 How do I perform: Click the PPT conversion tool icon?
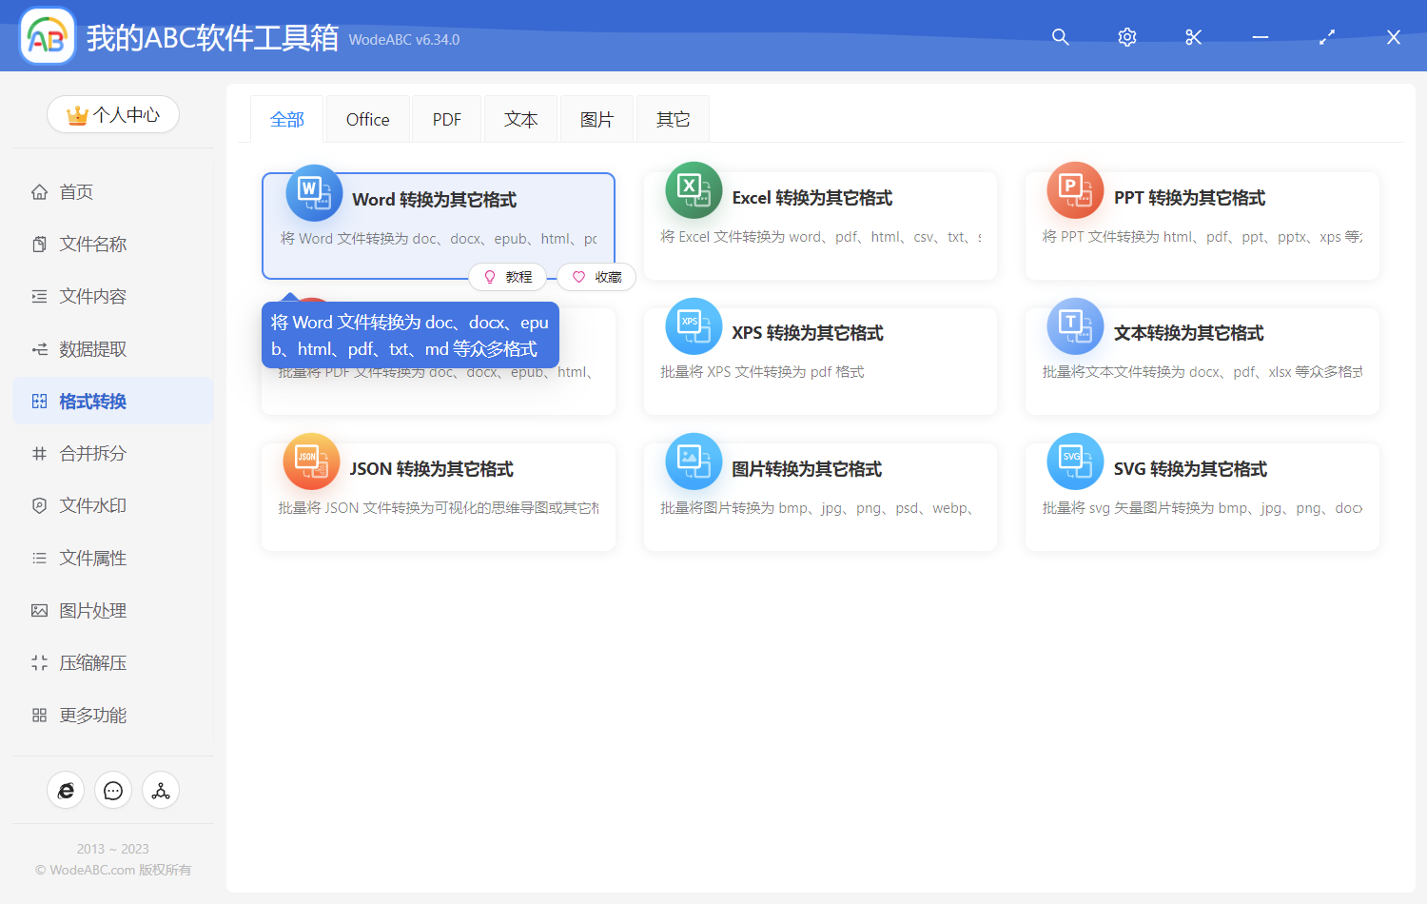pyautogui.click(x=1075, y=189)
